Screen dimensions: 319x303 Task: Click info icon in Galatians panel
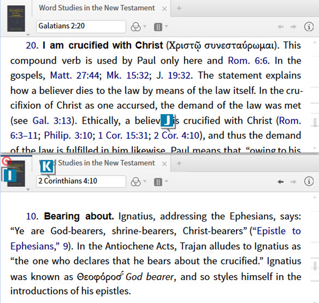pos(309,27)
